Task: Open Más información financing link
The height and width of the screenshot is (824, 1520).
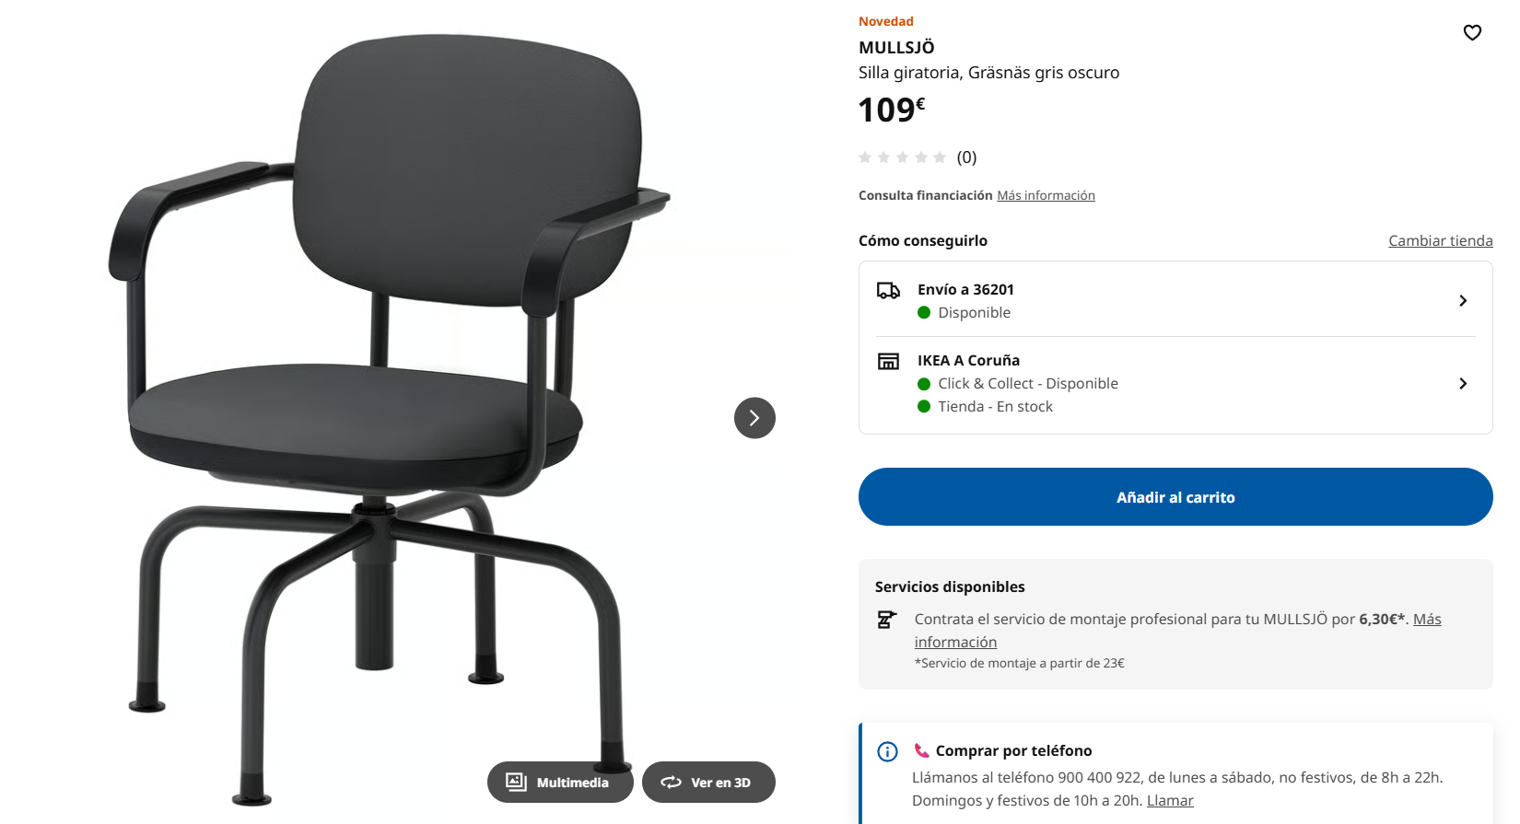Action: pos(1046,195)
